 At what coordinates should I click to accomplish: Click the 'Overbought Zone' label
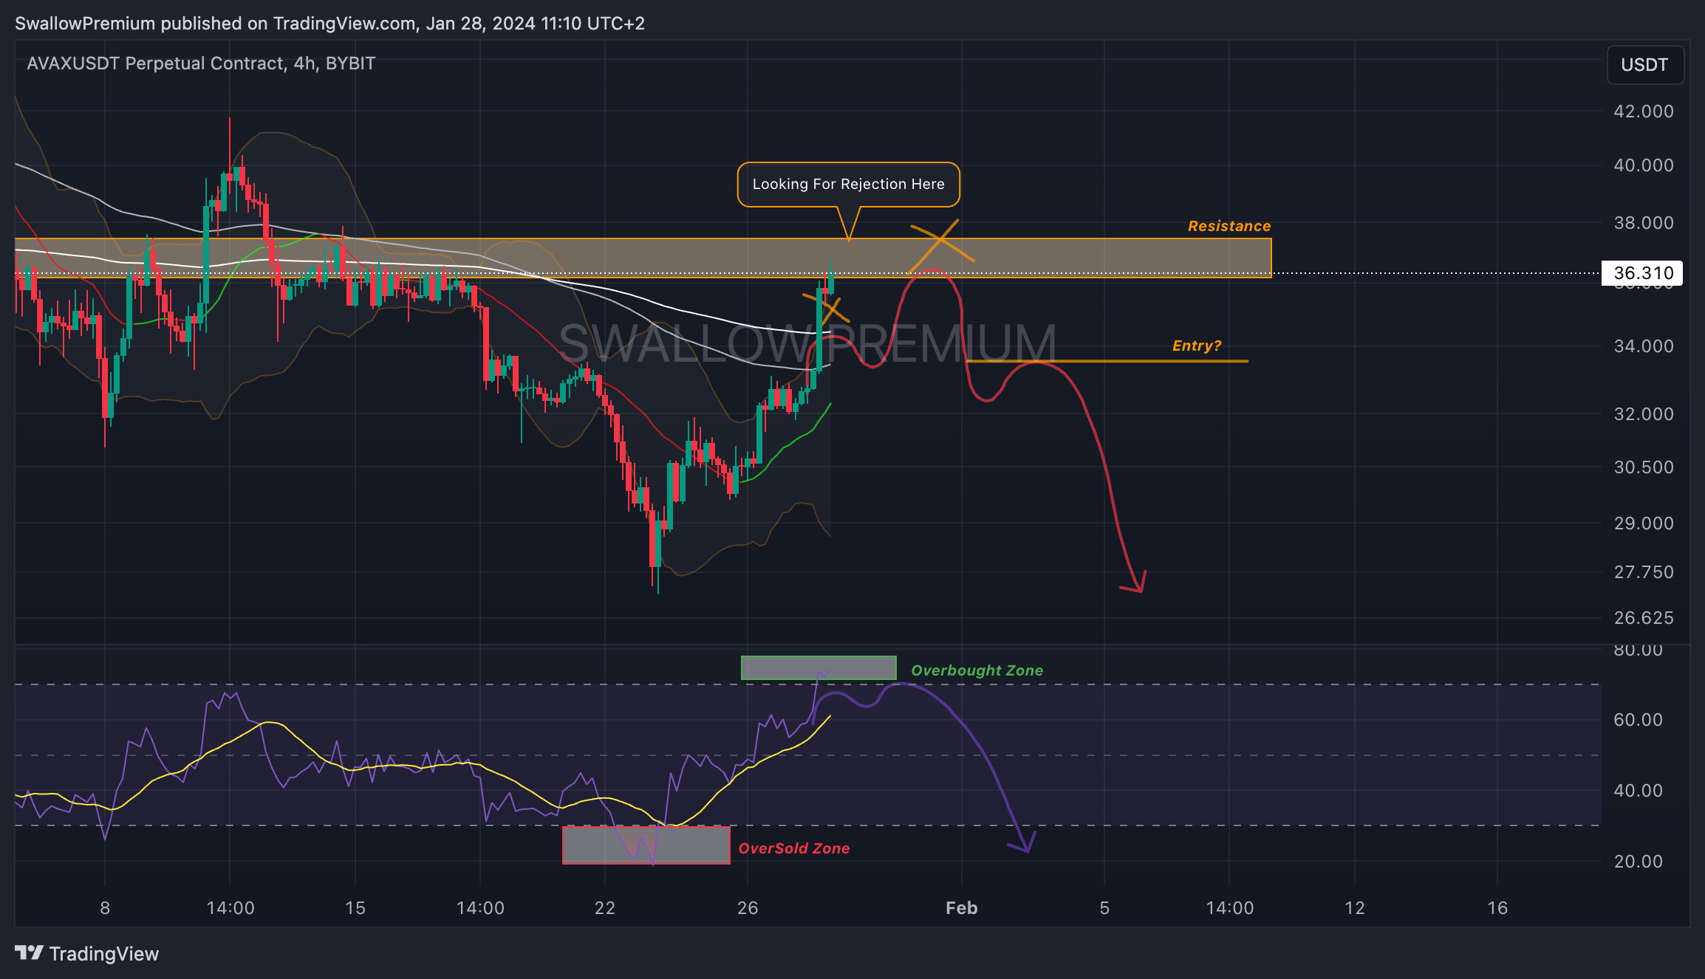[x=977, y=670]
